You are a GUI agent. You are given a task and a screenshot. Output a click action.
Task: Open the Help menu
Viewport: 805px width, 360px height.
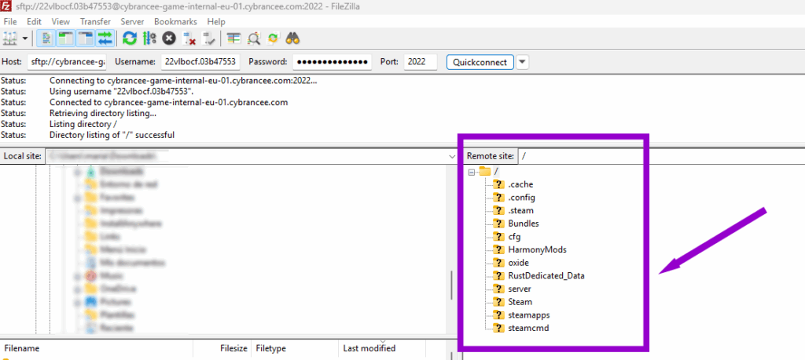[216, 22]
